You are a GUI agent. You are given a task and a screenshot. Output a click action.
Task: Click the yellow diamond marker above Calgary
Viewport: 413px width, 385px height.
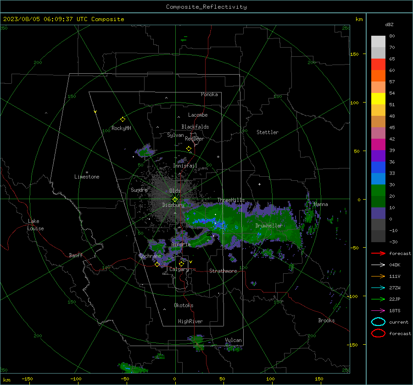pyautogui.click(x=181, y=264)
